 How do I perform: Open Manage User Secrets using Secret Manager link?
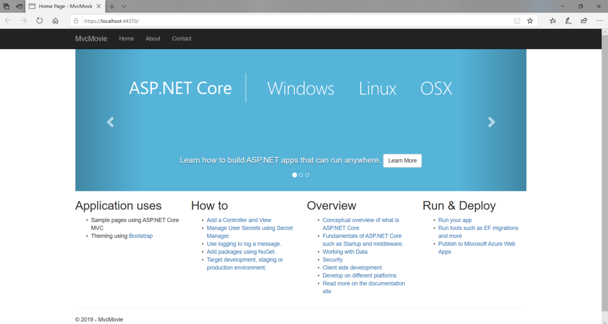click(250, 232)
